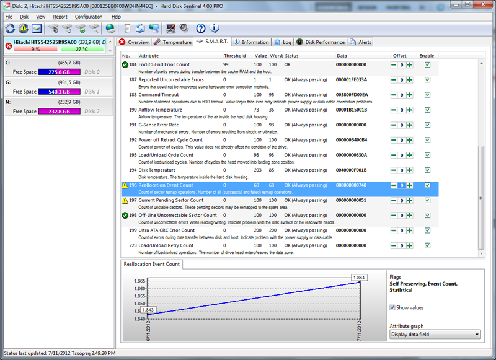Image resolution: width=496 pixels, height=360 pixels.
Task: Toggle Enable checkbox for G-Sense Error Rate
Action: click(427, 125)
